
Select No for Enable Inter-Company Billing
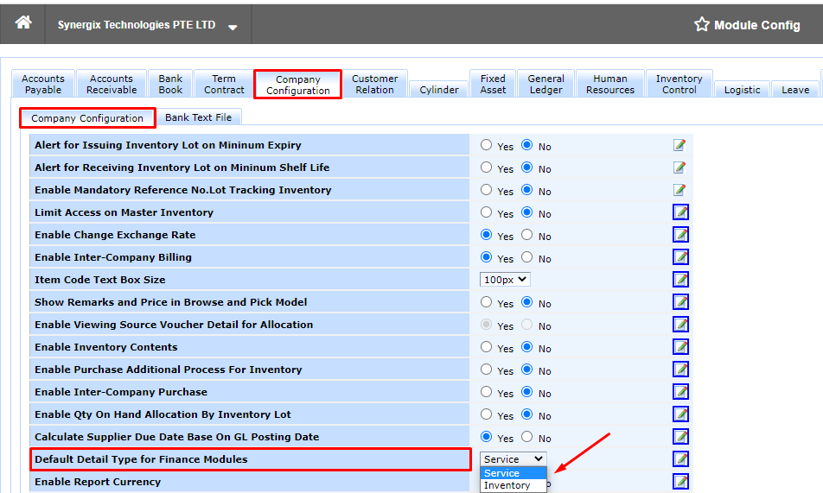527,257
